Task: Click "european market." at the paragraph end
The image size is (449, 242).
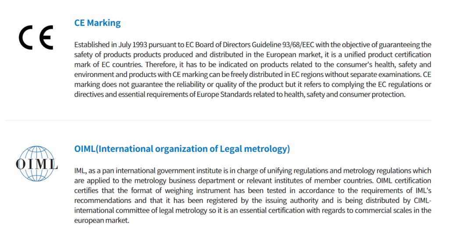Action: point(102,221)
